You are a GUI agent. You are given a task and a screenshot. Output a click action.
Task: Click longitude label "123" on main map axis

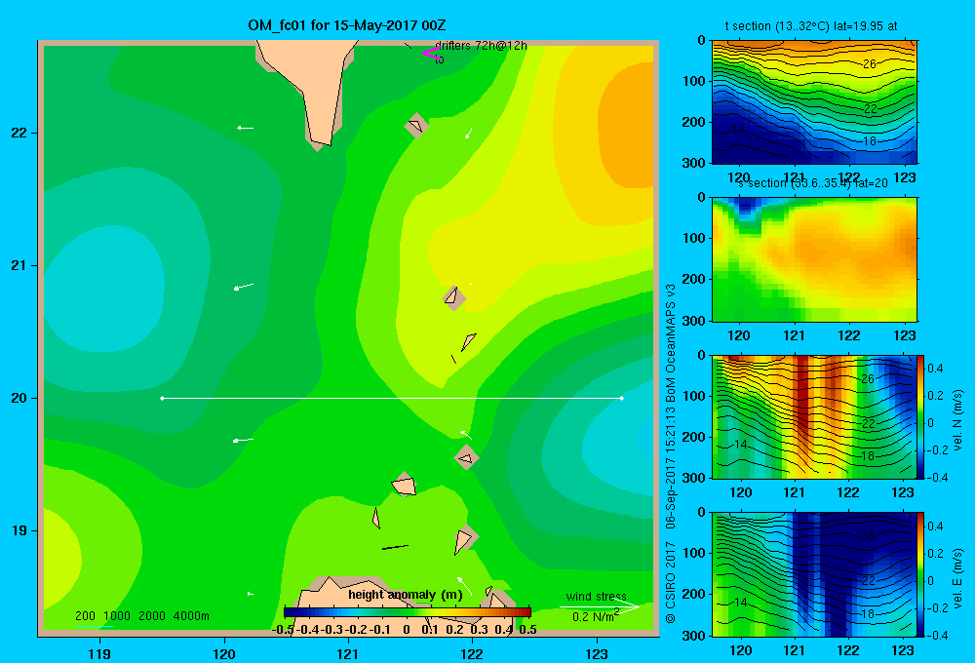(x=597, y=653)
